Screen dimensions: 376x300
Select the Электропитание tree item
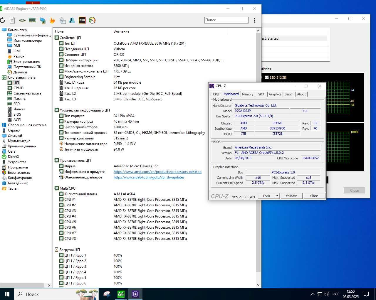pos(26,62)
